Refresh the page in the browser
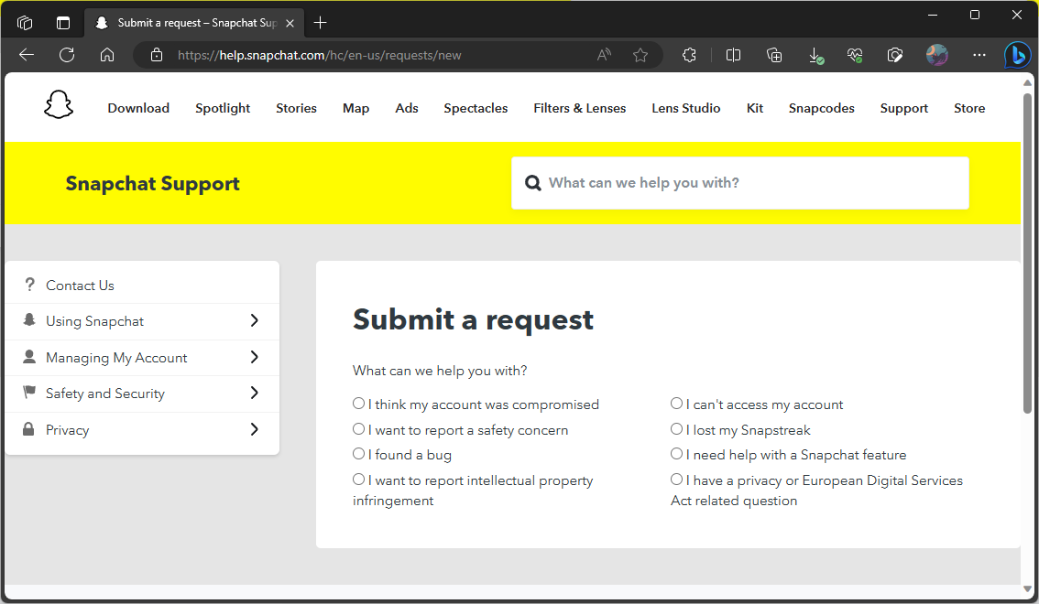 [67, 55]
